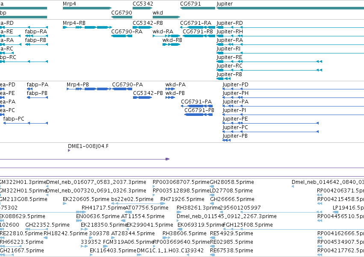Select protein CG6790-PA
364x257 pixels.
127,85
